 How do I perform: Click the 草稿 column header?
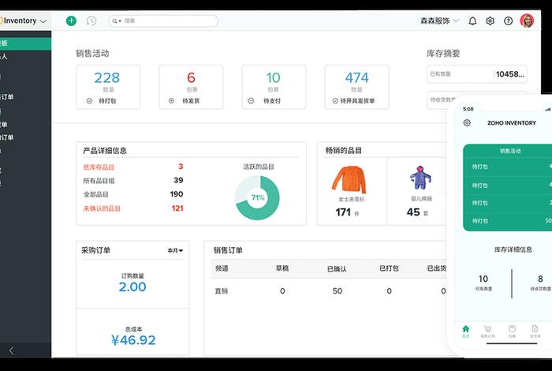282,268
